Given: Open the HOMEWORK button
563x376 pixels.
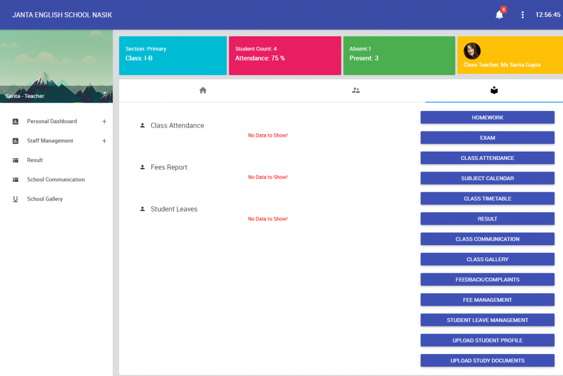Looking at the screenshot, I should tap(487, 117).
